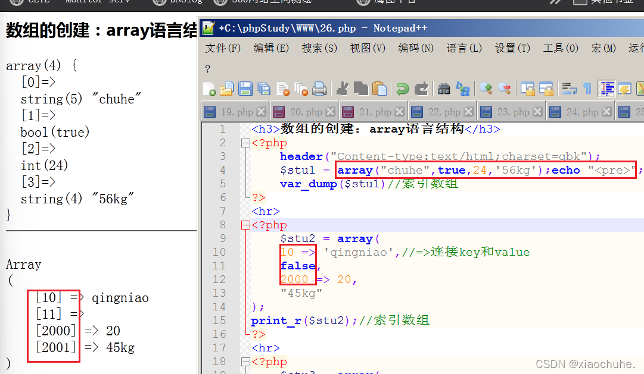This screenshot has height=374, width=644.
Task: Open the 编码(N) menu
Action: coord(416,48)
